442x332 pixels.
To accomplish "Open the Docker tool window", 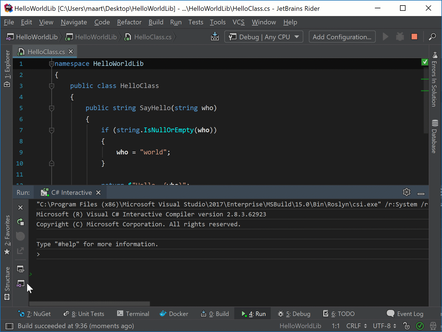I will click(178, 314).
